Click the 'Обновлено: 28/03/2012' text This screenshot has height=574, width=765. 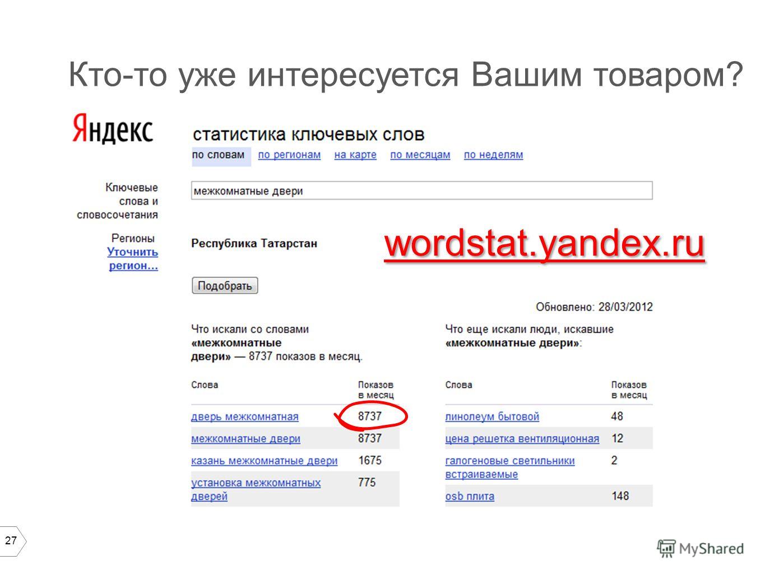pyautogui.click(x=594, y=307)
